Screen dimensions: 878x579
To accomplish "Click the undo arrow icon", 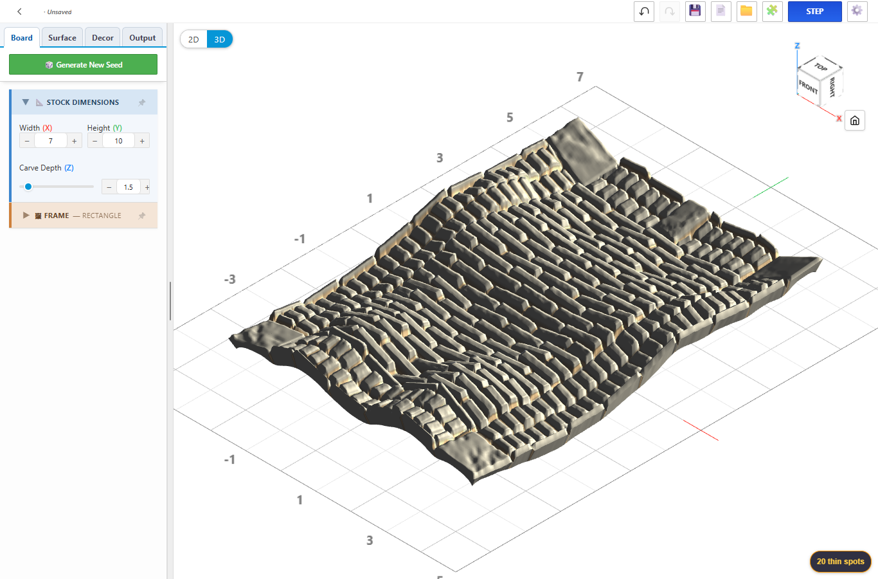I will pyautogui.click(x=644, y=12).
